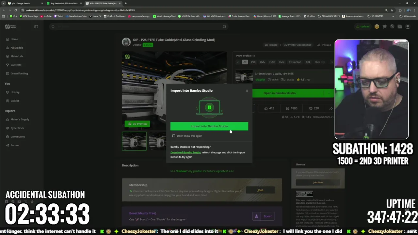418x235 pixels.
Task: Click the Boost button
Action: click(264, 216)
